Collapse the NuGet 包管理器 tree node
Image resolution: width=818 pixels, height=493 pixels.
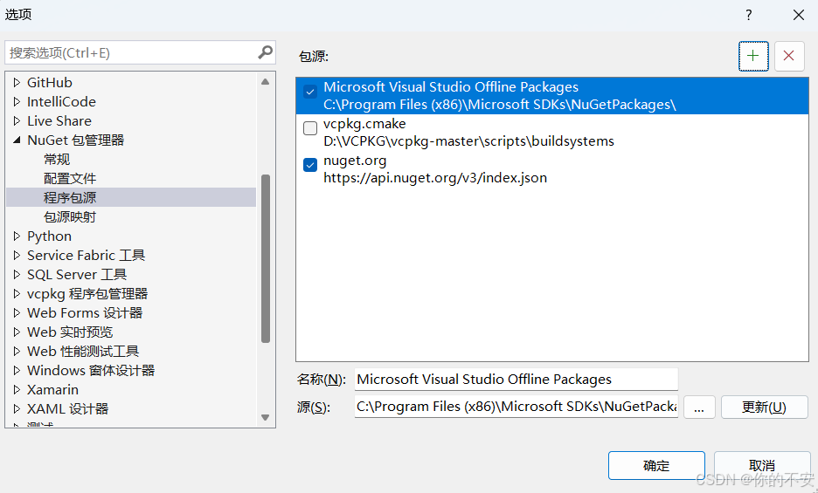[x=17, y=140]
